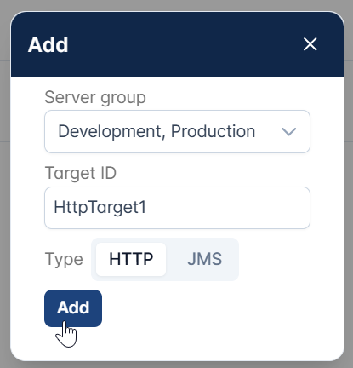Click empty end of Target ID field
The width and height of the screenshot is (353, 368).
[227, 208]
